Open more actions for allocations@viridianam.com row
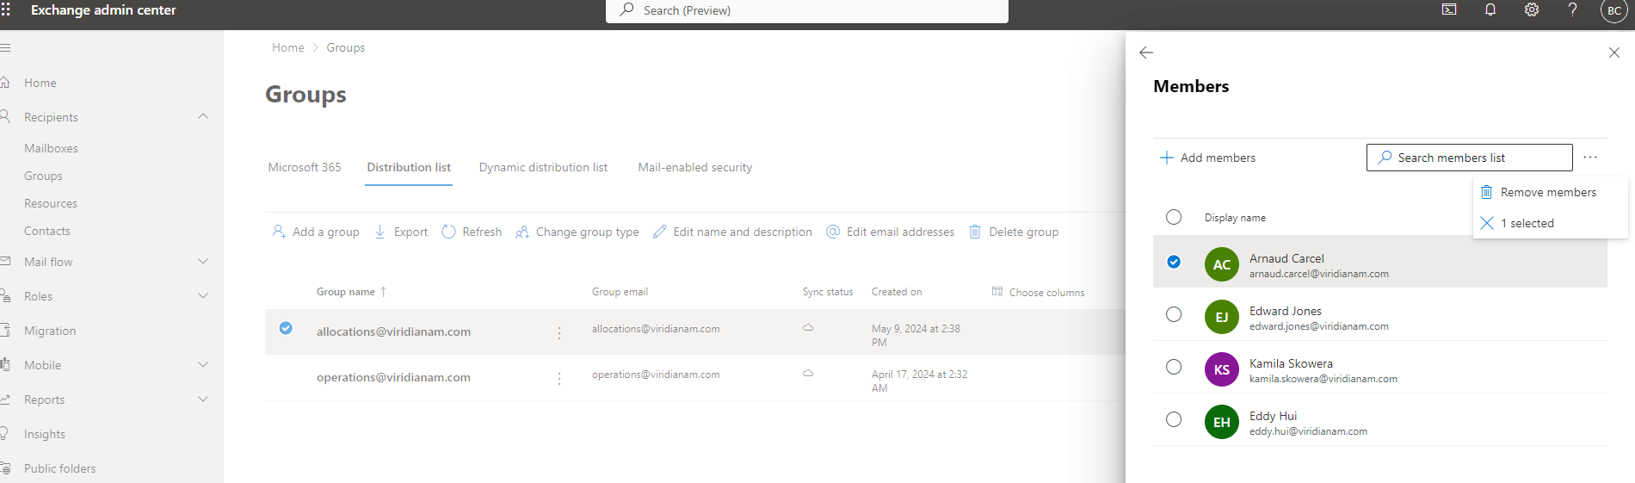 tap(559, 332)
